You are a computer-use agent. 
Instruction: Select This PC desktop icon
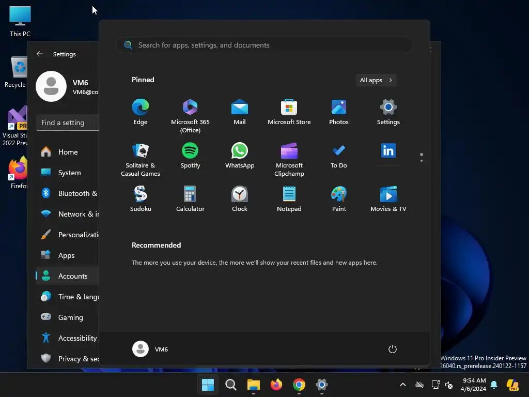(20, 21)
